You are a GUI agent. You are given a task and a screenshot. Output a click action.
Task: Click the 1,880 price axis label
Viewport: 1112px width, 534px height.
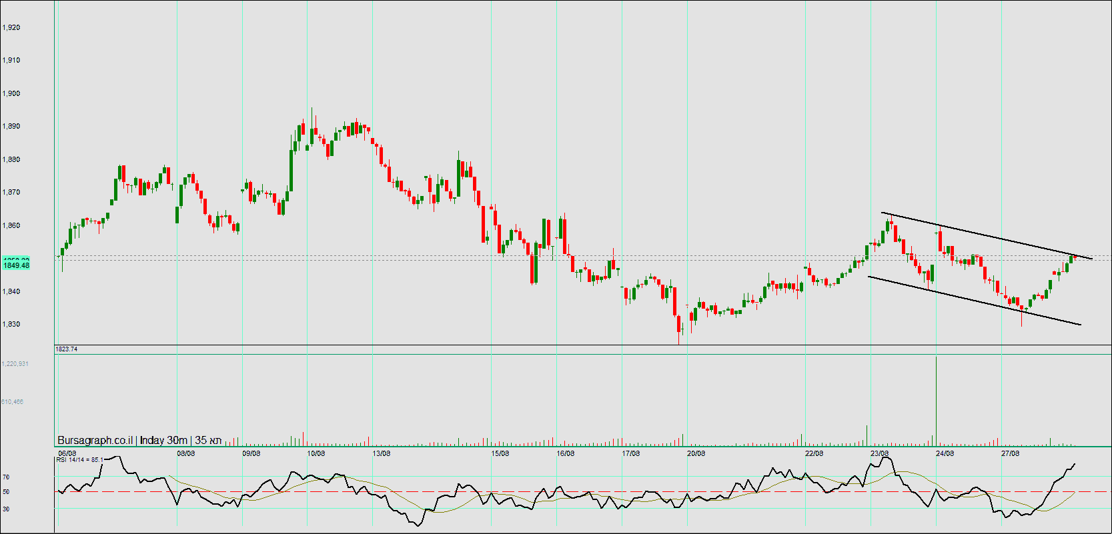click(11, 159)
